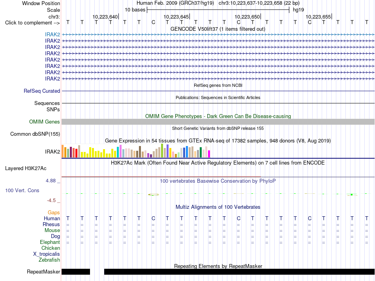This screenshot has width=375, height=281.
Task: Open the 100 Vert. Cons track label
Action: coord(22,190)
